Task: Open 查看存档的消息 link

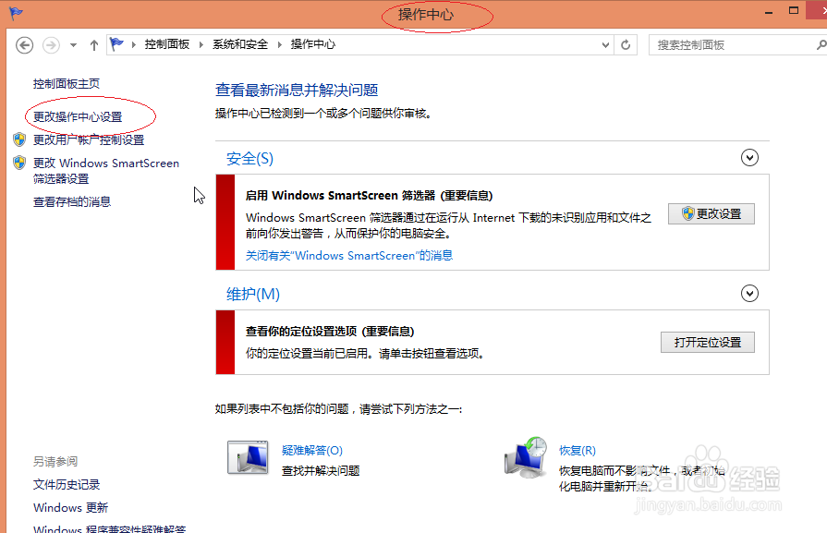Action: [x=72, y=201]
